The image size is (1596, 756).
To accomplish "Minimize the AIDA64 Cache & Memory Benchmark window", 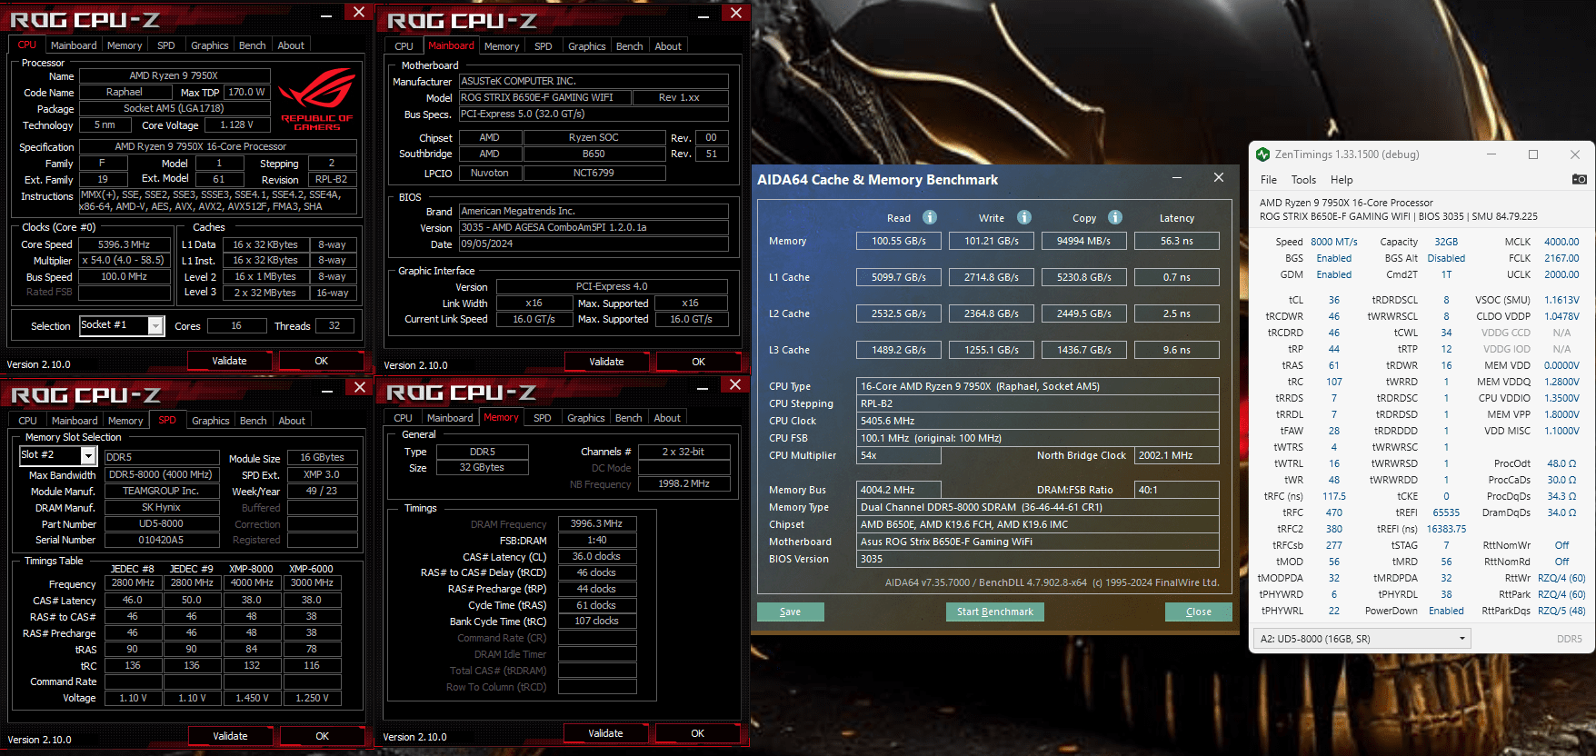I will (x=1176, y=178).
